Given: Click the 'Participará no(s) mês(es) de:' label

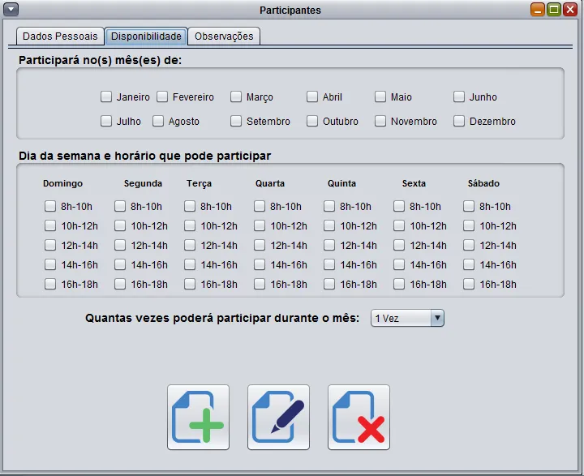Looking at the screenshot, I should (x=101, y=60).
